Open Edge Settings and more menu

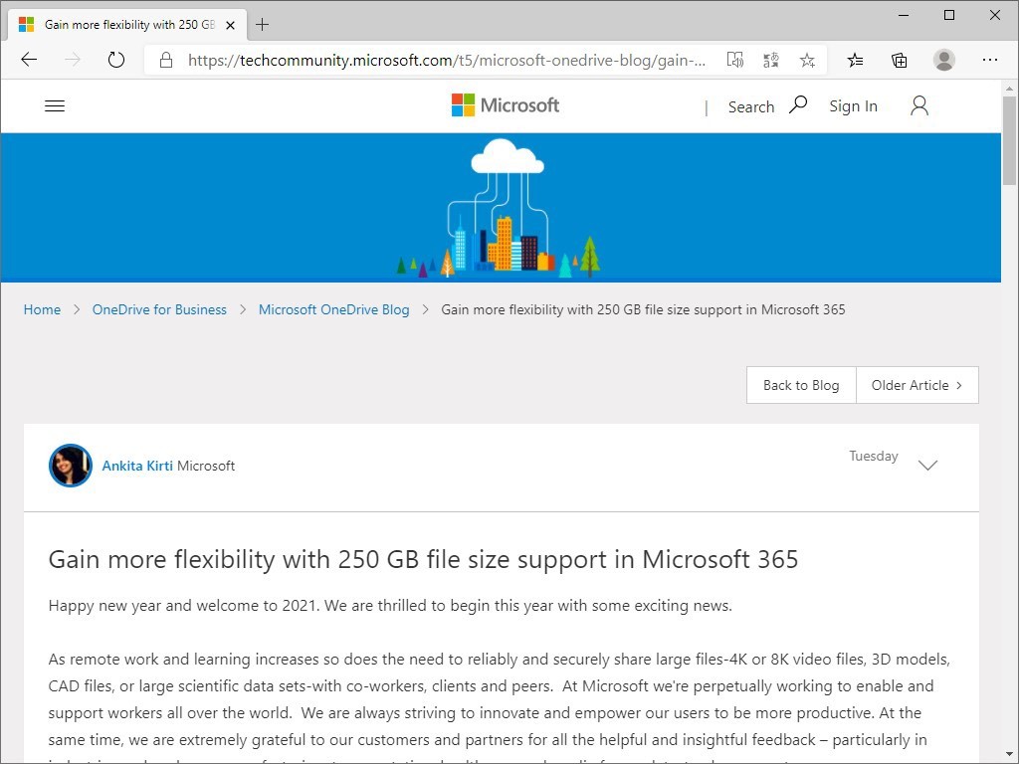(990, 60)
